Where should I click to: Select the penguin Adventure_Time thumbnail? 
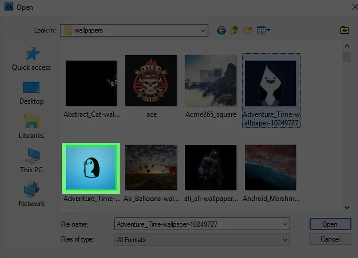91,169
